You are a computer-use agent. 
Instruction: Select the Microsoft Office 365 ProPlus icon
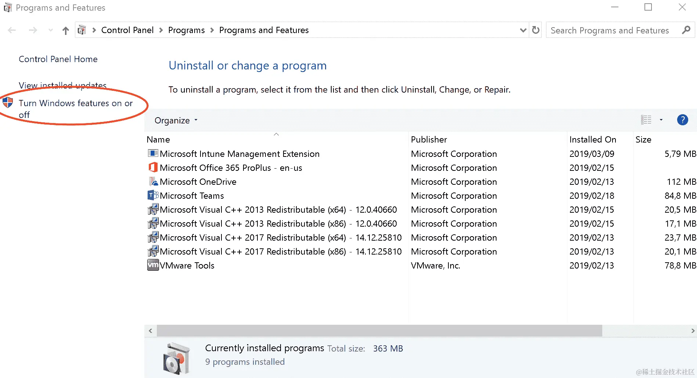pyautogui.click(x=153, y=168)
